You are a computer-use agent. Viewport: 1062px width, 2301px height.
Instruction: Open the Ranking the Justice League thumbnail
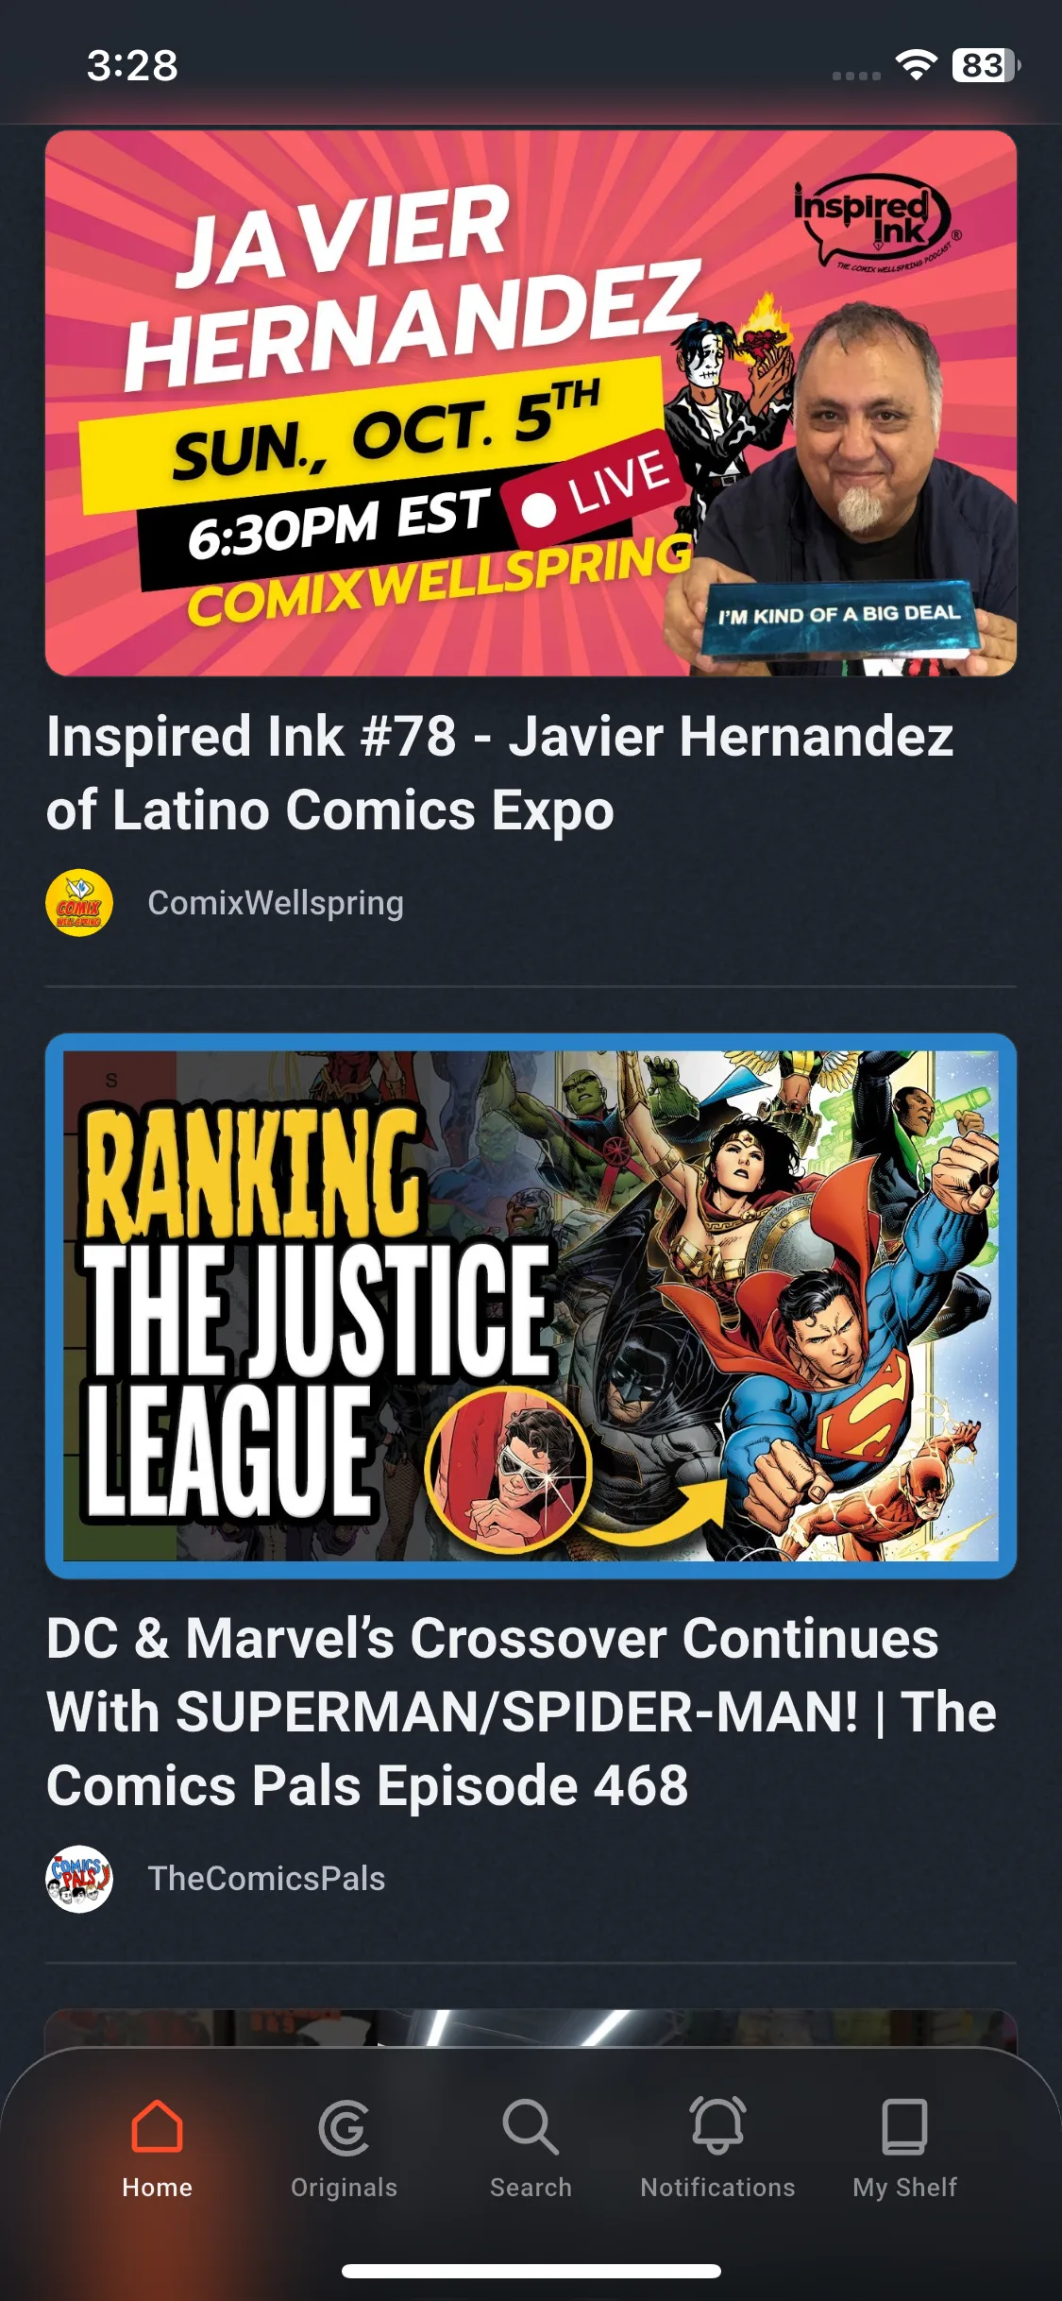click(531, 1306)
